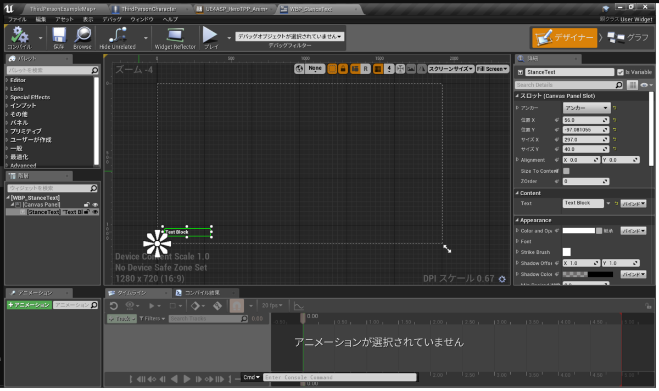The height and width of the screenshot is (391, 659).
Task: Enable the Size To Content checkbox
Action: click(x=566, y=171)
